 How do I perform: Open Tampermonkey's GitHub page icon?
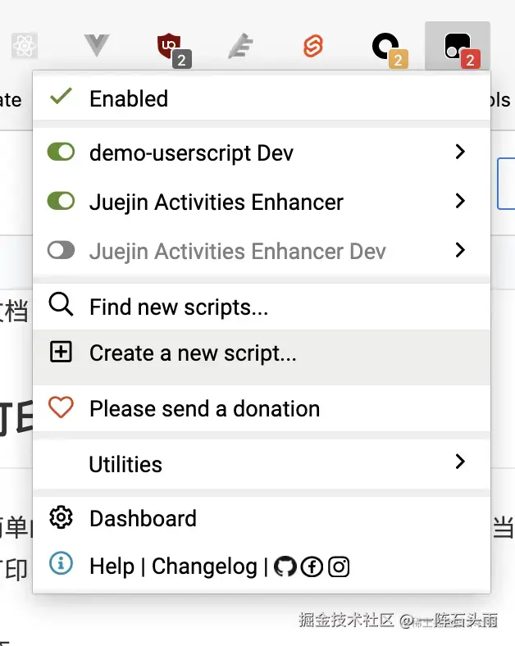pyautogui.click(x=285, y=566)
